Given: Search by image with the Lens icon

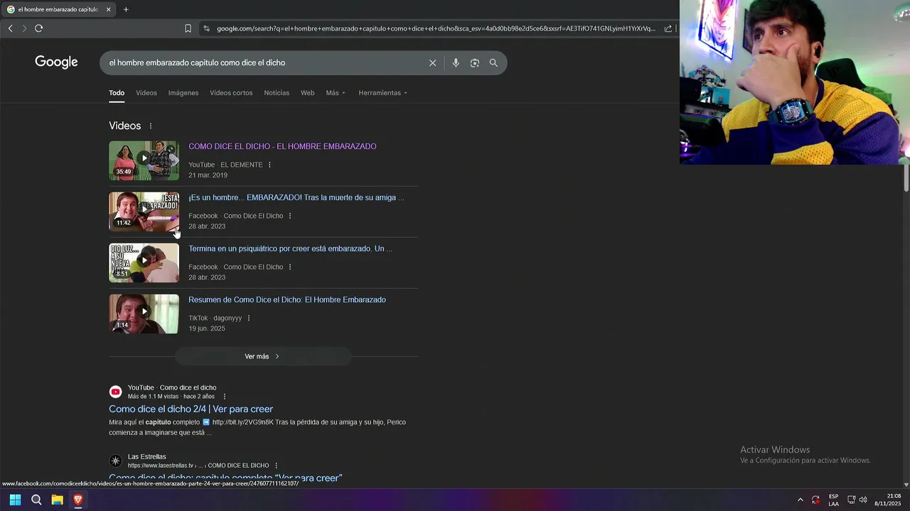Looking at the screenshot, I should pos(475,62).
